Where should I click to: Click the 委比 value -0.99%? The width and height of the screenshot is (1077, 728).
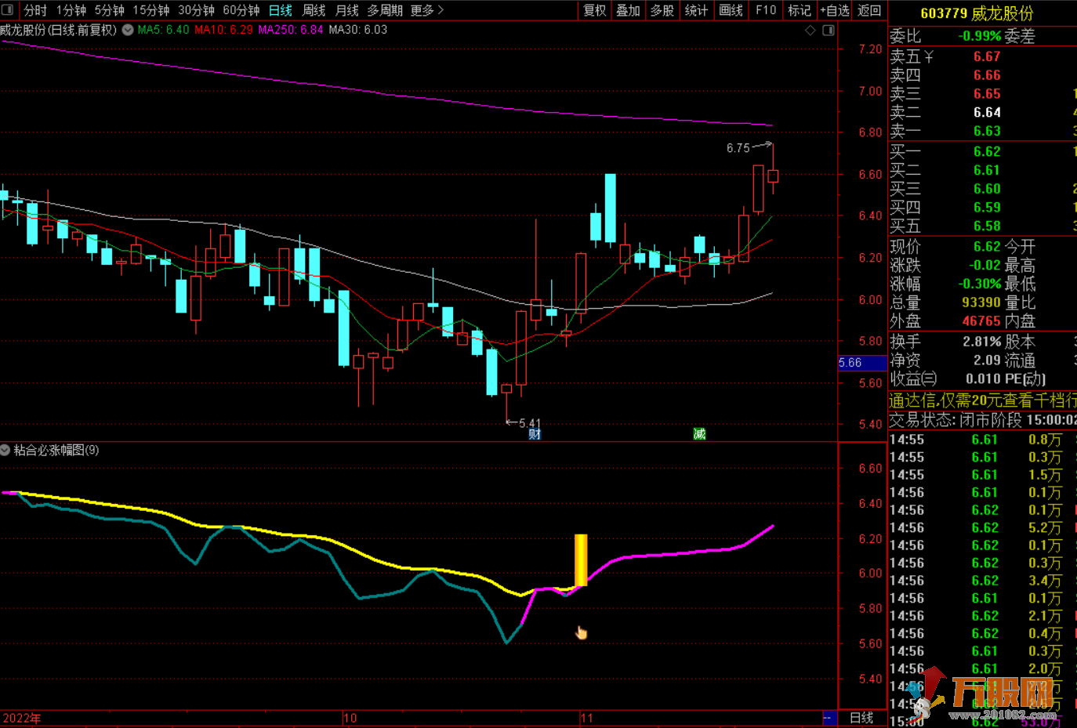click(x=979, y=36)
